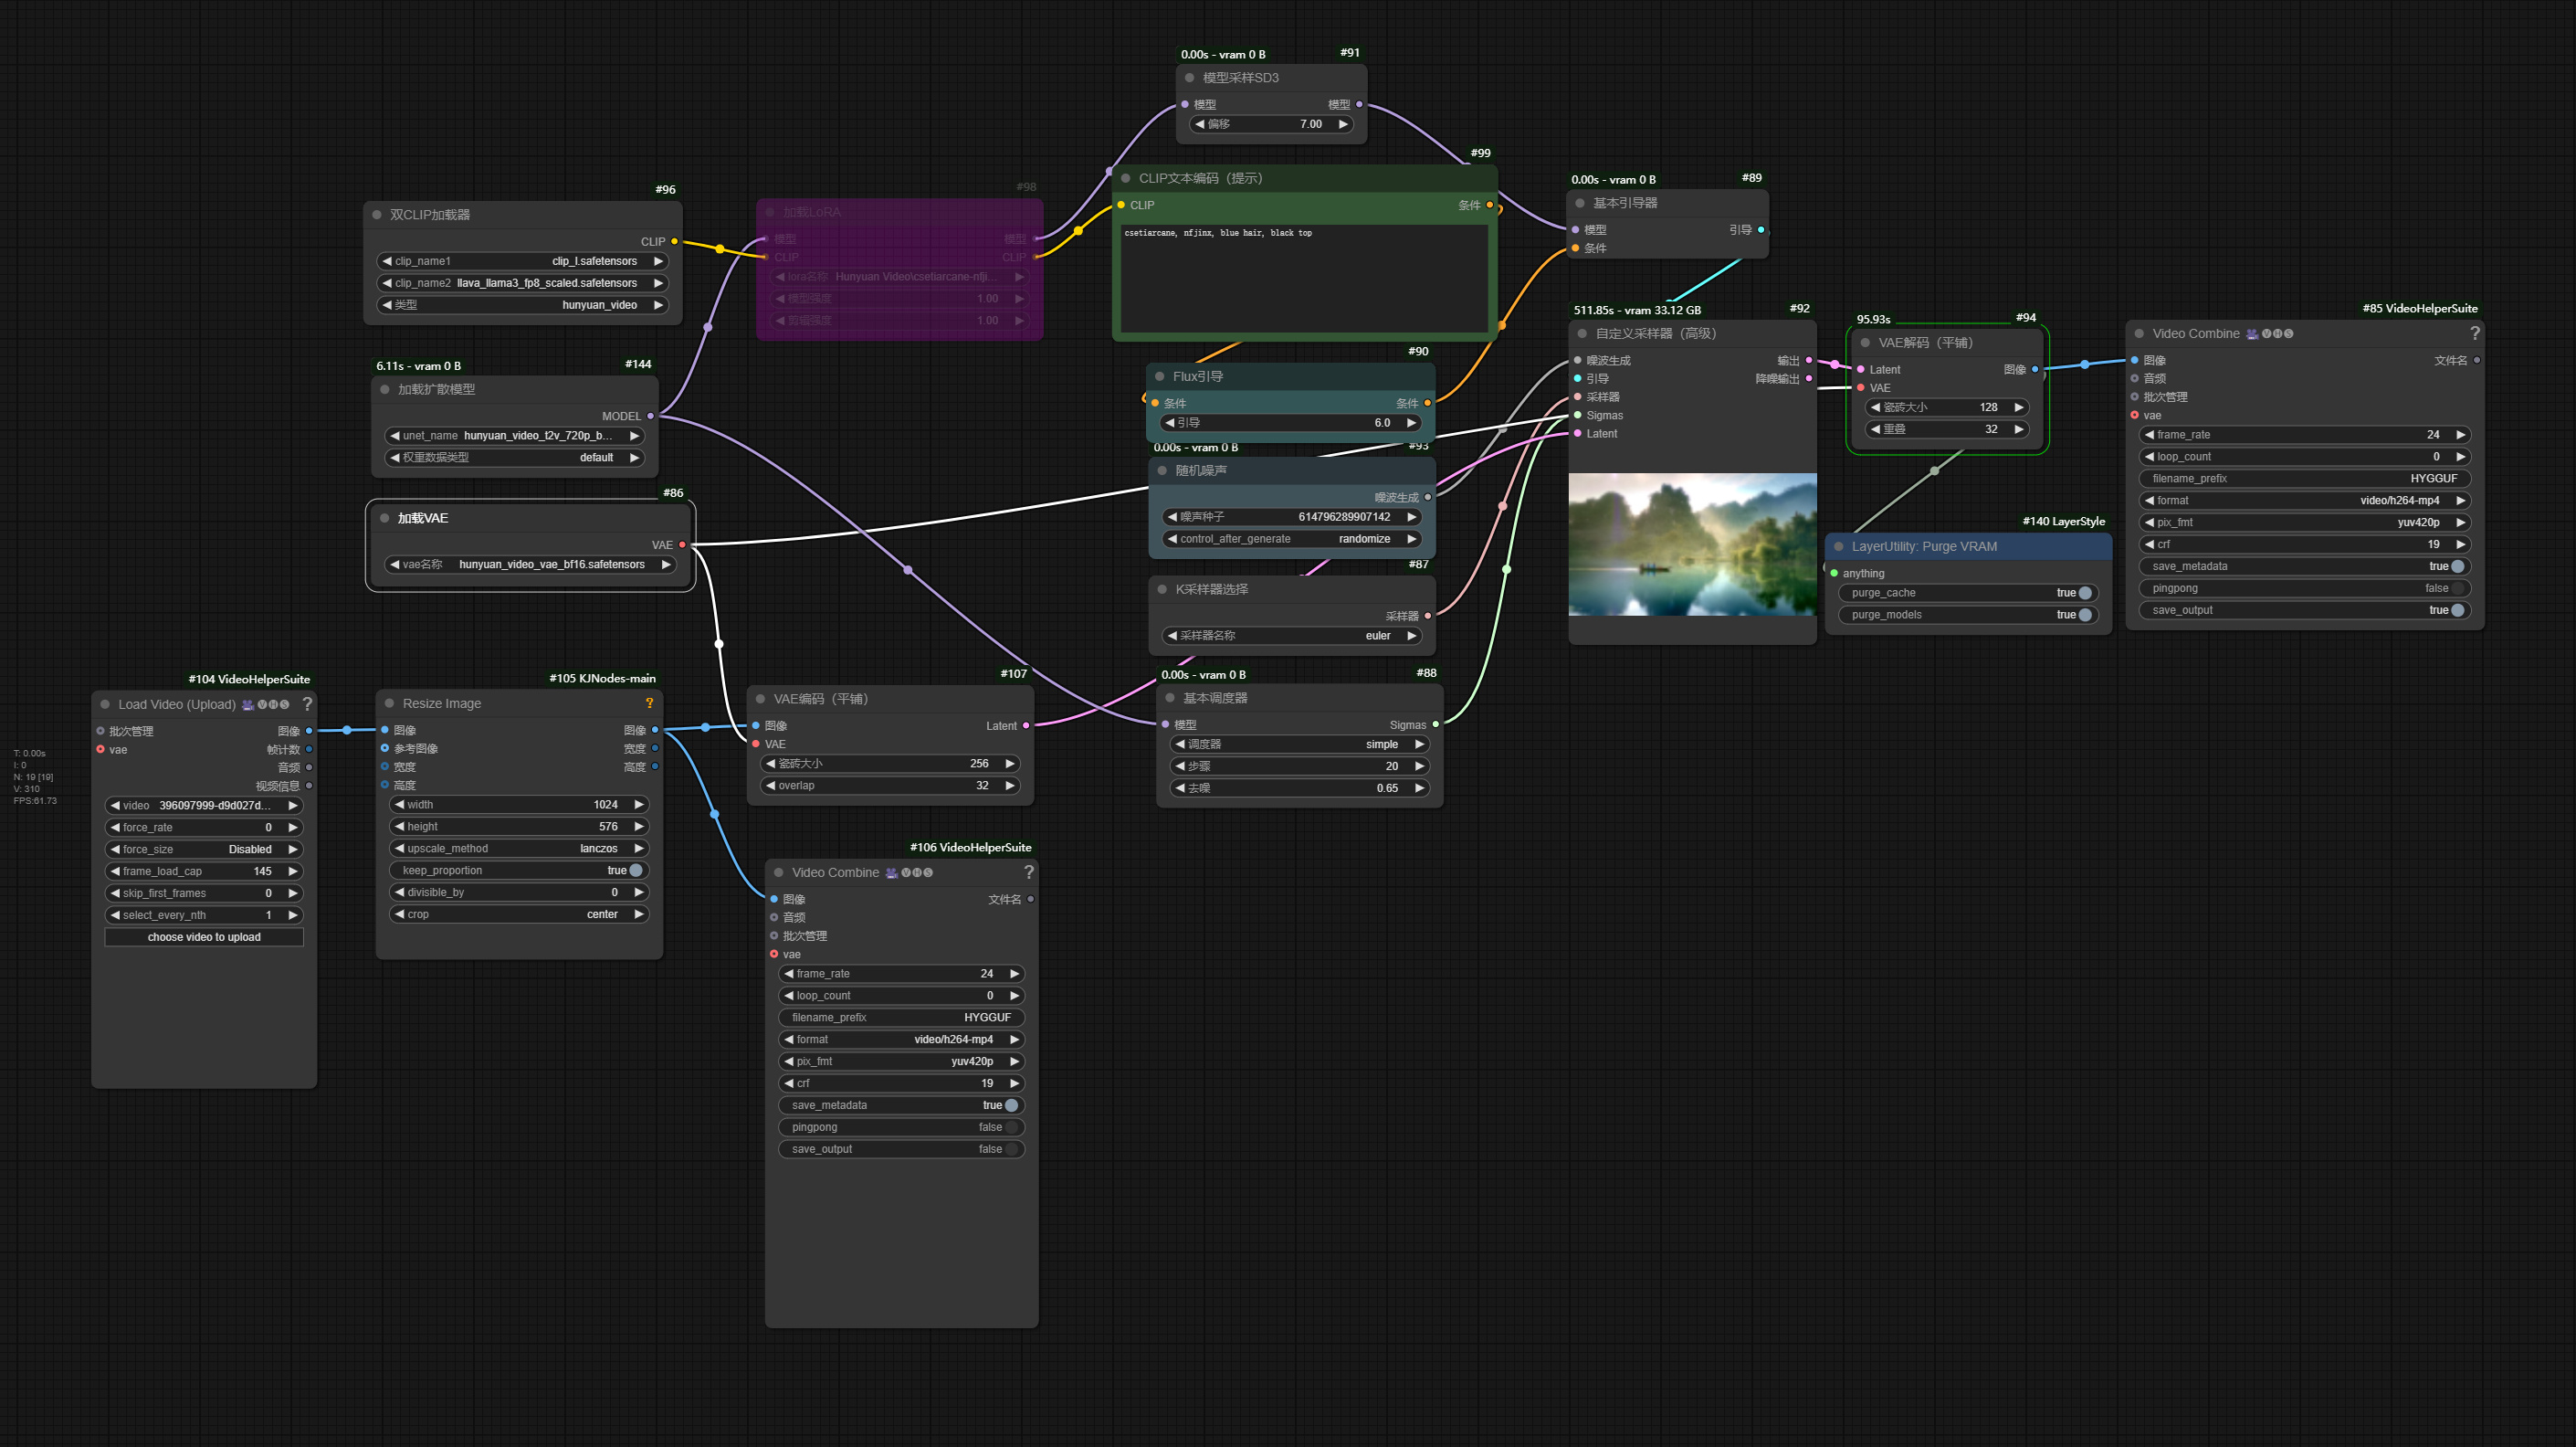
Task: Click the camera icon on Load Video (Upload) node
Action: pos(248,705)
